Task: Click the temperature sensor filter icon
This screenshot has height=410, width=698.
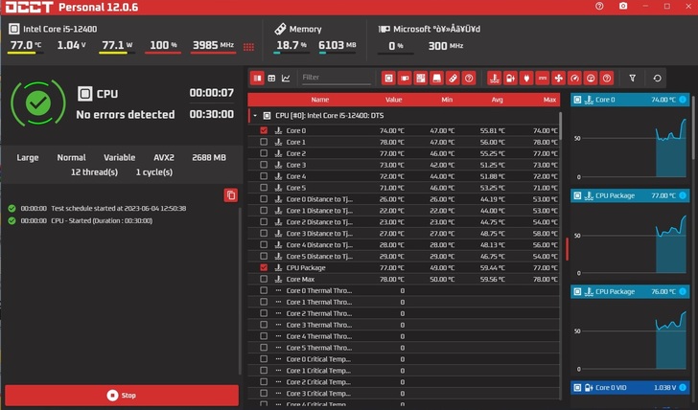Action: tap(494, 78)
